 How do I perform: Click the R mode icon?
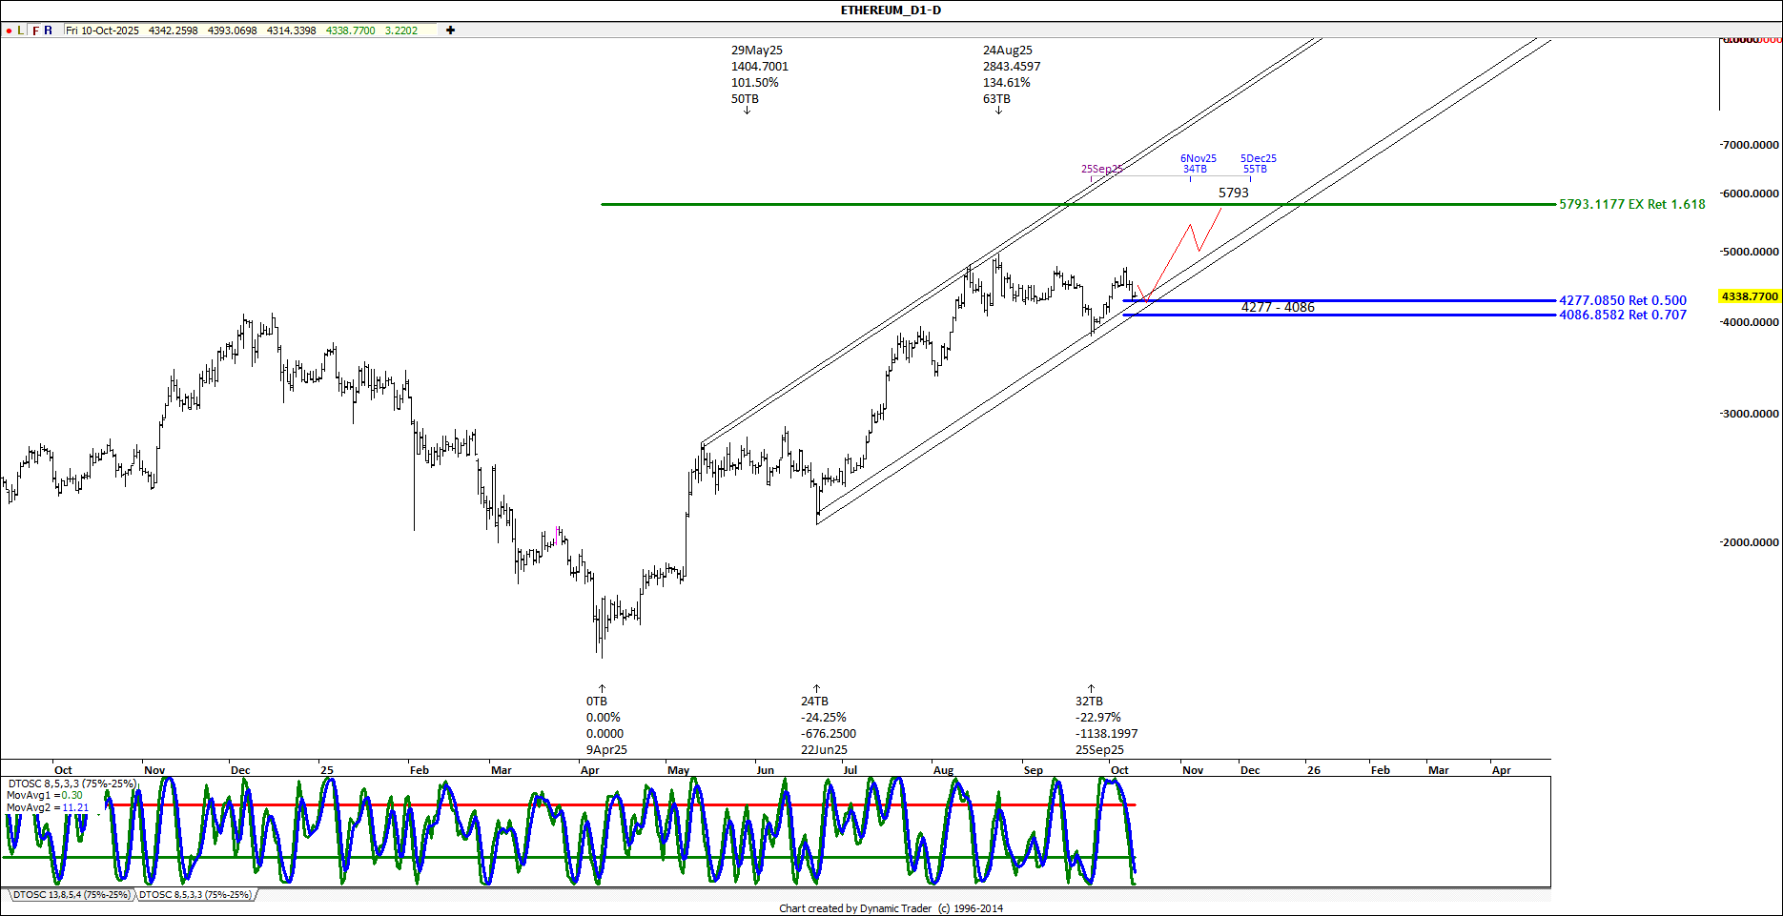click(x=49, y=31)
